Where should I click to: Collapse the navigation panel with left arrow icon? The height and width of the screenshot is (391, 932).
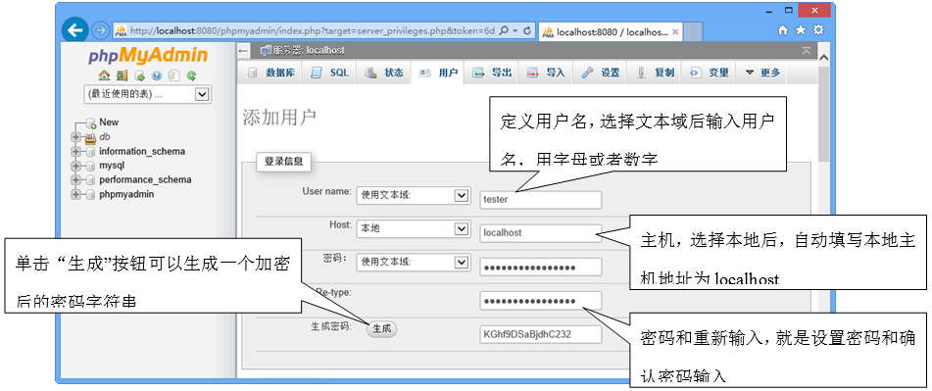[242, 51]
